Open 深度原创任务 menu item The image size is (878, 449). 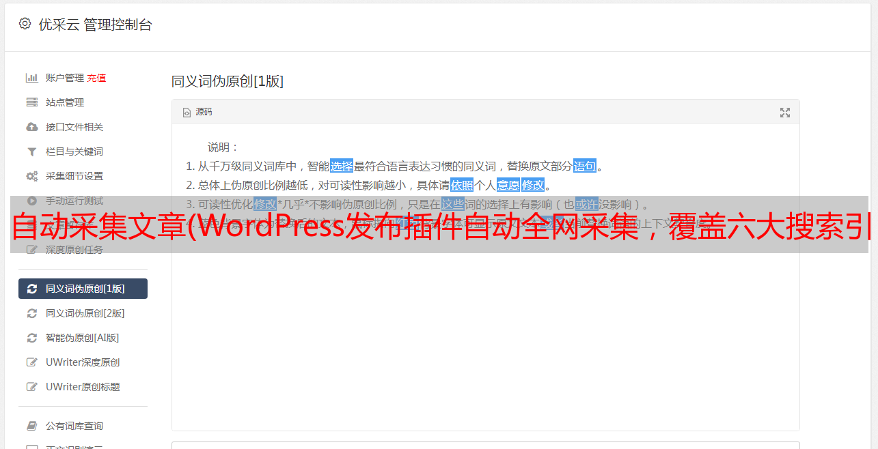coord(74,250)
